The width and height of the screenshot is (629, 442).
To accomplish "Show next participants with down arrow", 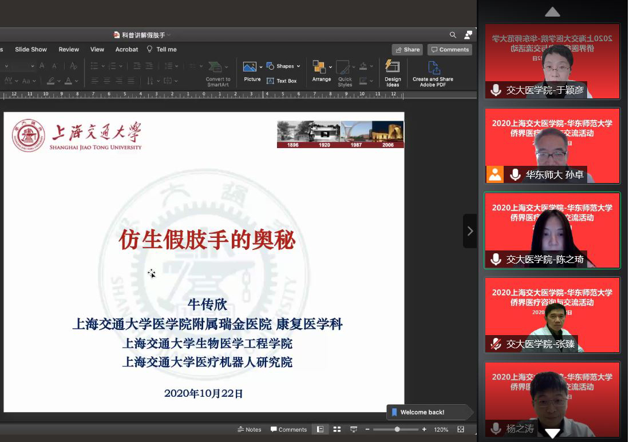I will (x=552, y=433).
